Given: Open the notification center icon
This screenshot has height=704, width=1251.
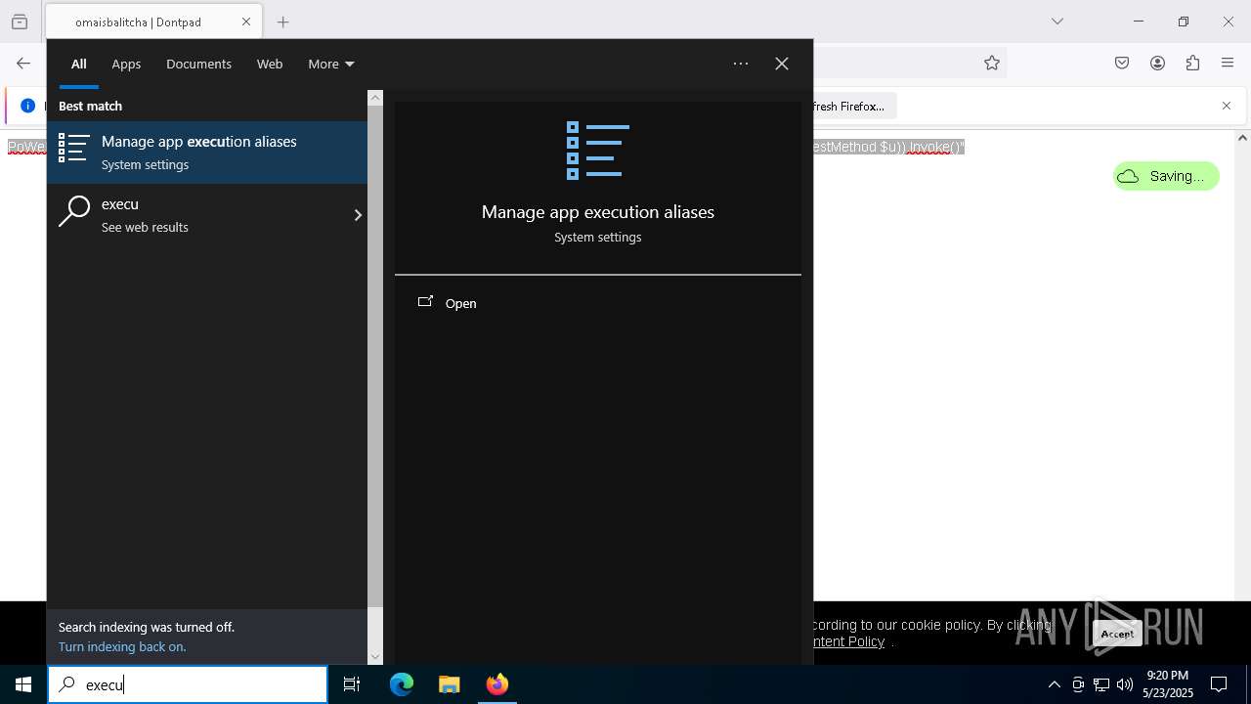Looking at the screenshot, I should pyautogui.click(x=1219, y=684).
